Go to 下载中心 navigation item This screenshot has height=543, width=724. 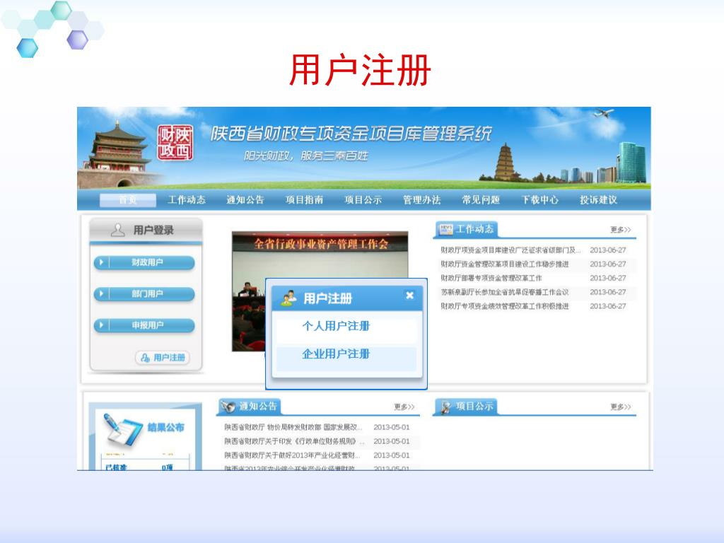(539, 200)
